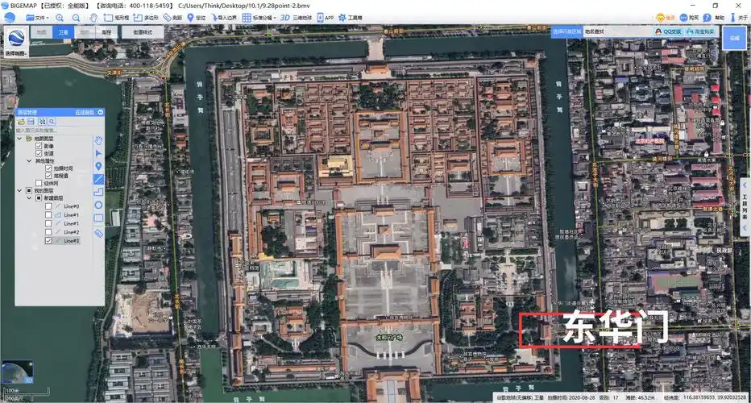Choose the 矩形框 rectangle selection tool
The height and width of the screenshot is (403, 751).
coord(117,17)
